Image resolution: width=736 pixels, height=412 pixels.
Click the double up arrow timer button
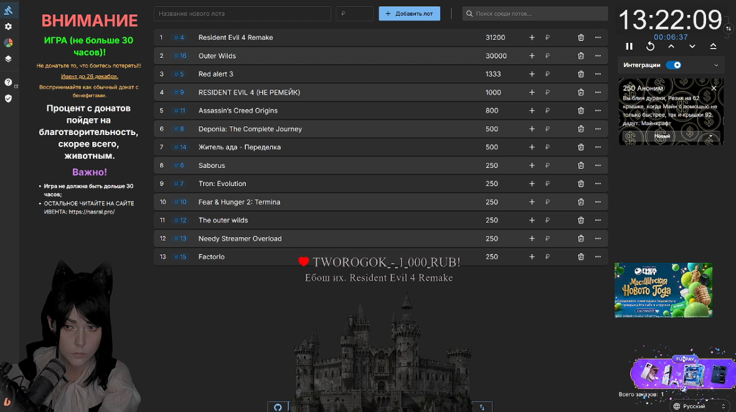pyautogui.click(x=713, y=47)
